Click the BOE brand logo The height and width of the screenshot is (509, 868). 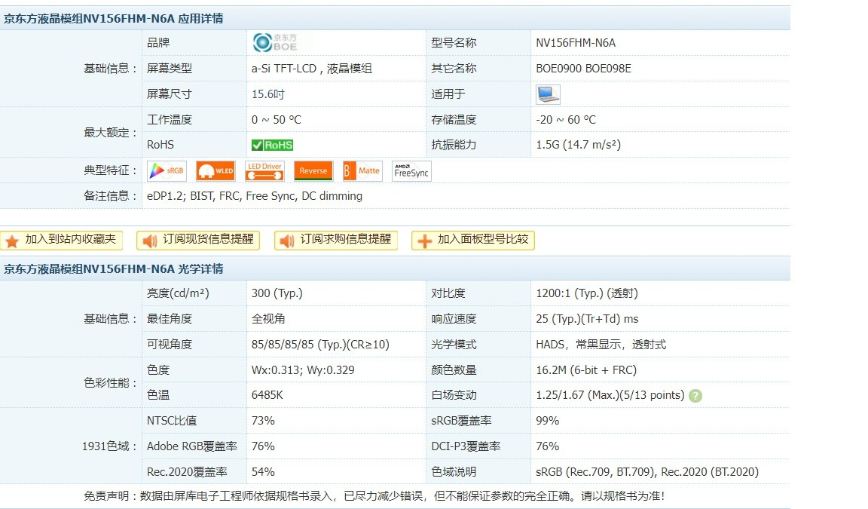click(x=275, y=43)
